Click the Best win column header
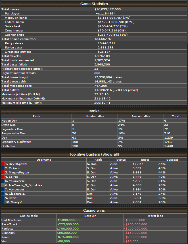Screen dimensions: 188x244 click(90, 216)
